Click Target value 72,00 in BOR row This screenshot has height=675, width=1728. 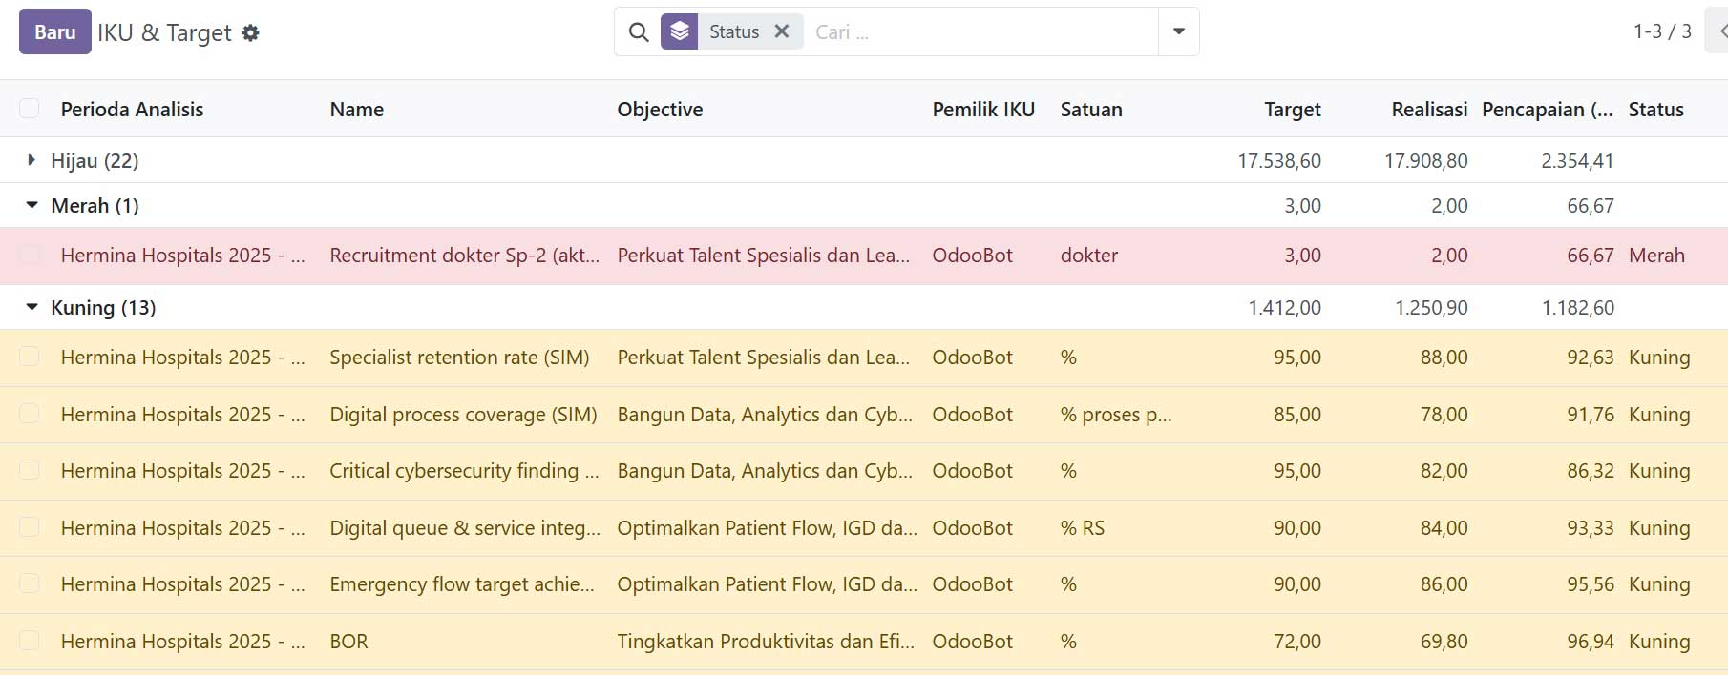click(x=1297, y=642)
